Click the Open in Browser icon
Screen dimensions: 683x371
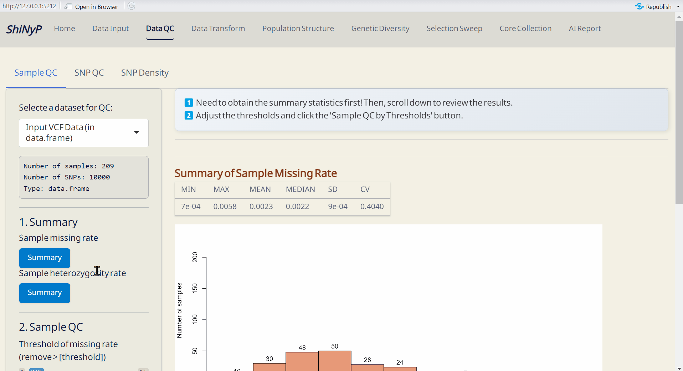(x=68, y=6)
